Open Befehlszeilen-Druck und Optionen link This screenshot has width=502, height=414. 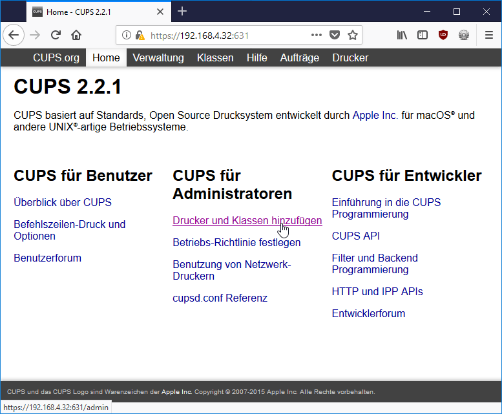click(70, 230)
